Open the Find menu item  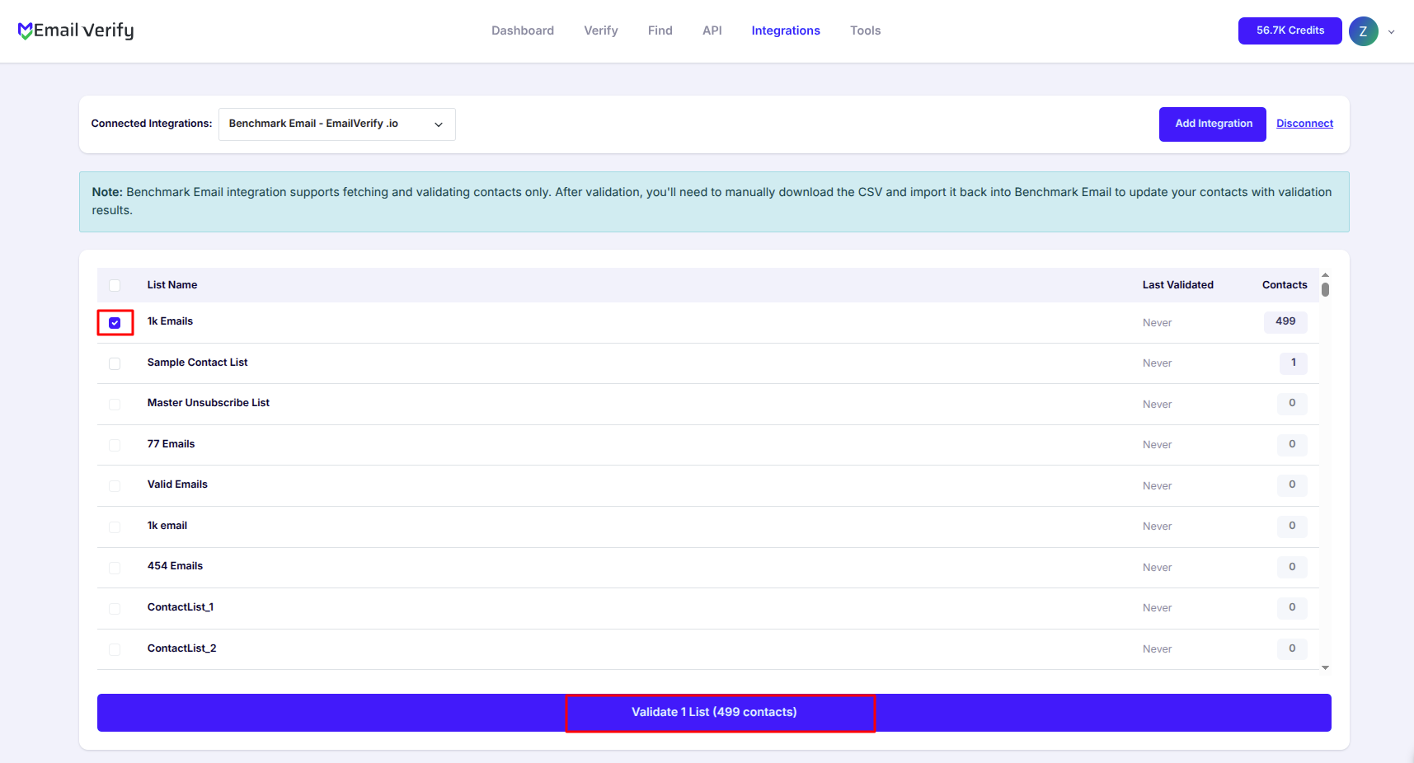point(660,30)
